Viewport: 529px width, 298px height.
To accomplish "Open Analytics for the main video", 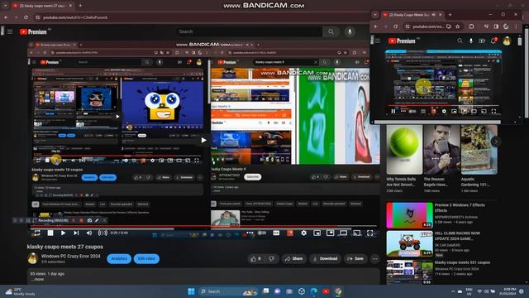I will coord(119,259).
